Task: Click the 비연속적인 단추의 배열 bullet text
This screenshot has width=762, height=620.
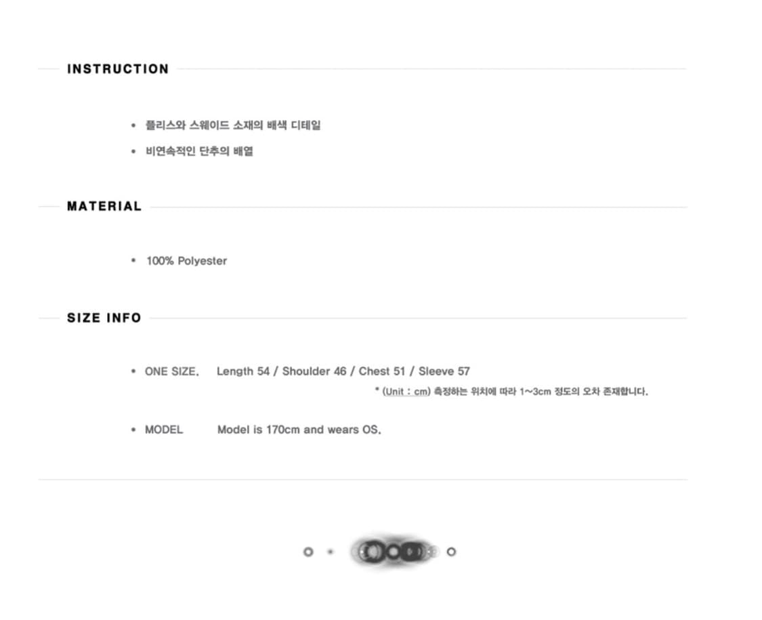Action: point(199,152)
